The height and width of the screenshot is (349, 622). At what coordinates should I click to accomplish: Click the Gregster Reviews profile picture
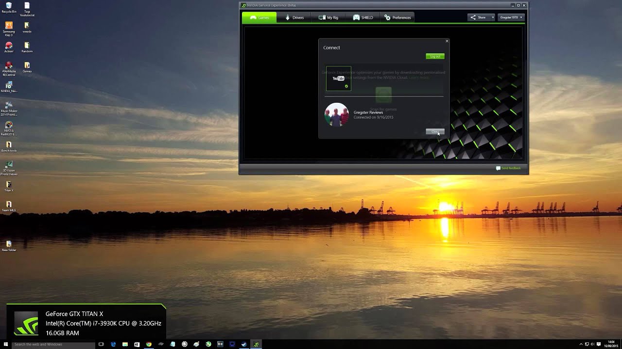[337, 115]
